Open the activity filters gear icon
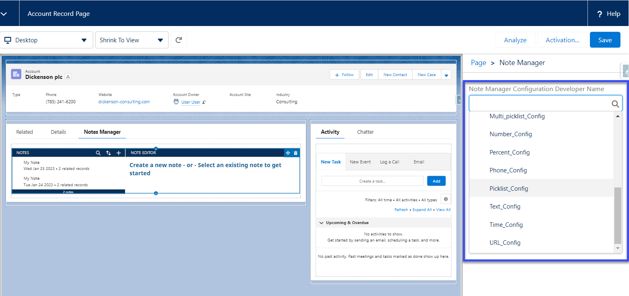The width and height of the screenshot is (629, 296). 445,199
